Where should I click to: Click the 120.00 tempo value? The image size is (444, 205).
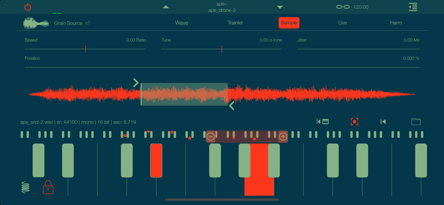[x=361, y=7]
